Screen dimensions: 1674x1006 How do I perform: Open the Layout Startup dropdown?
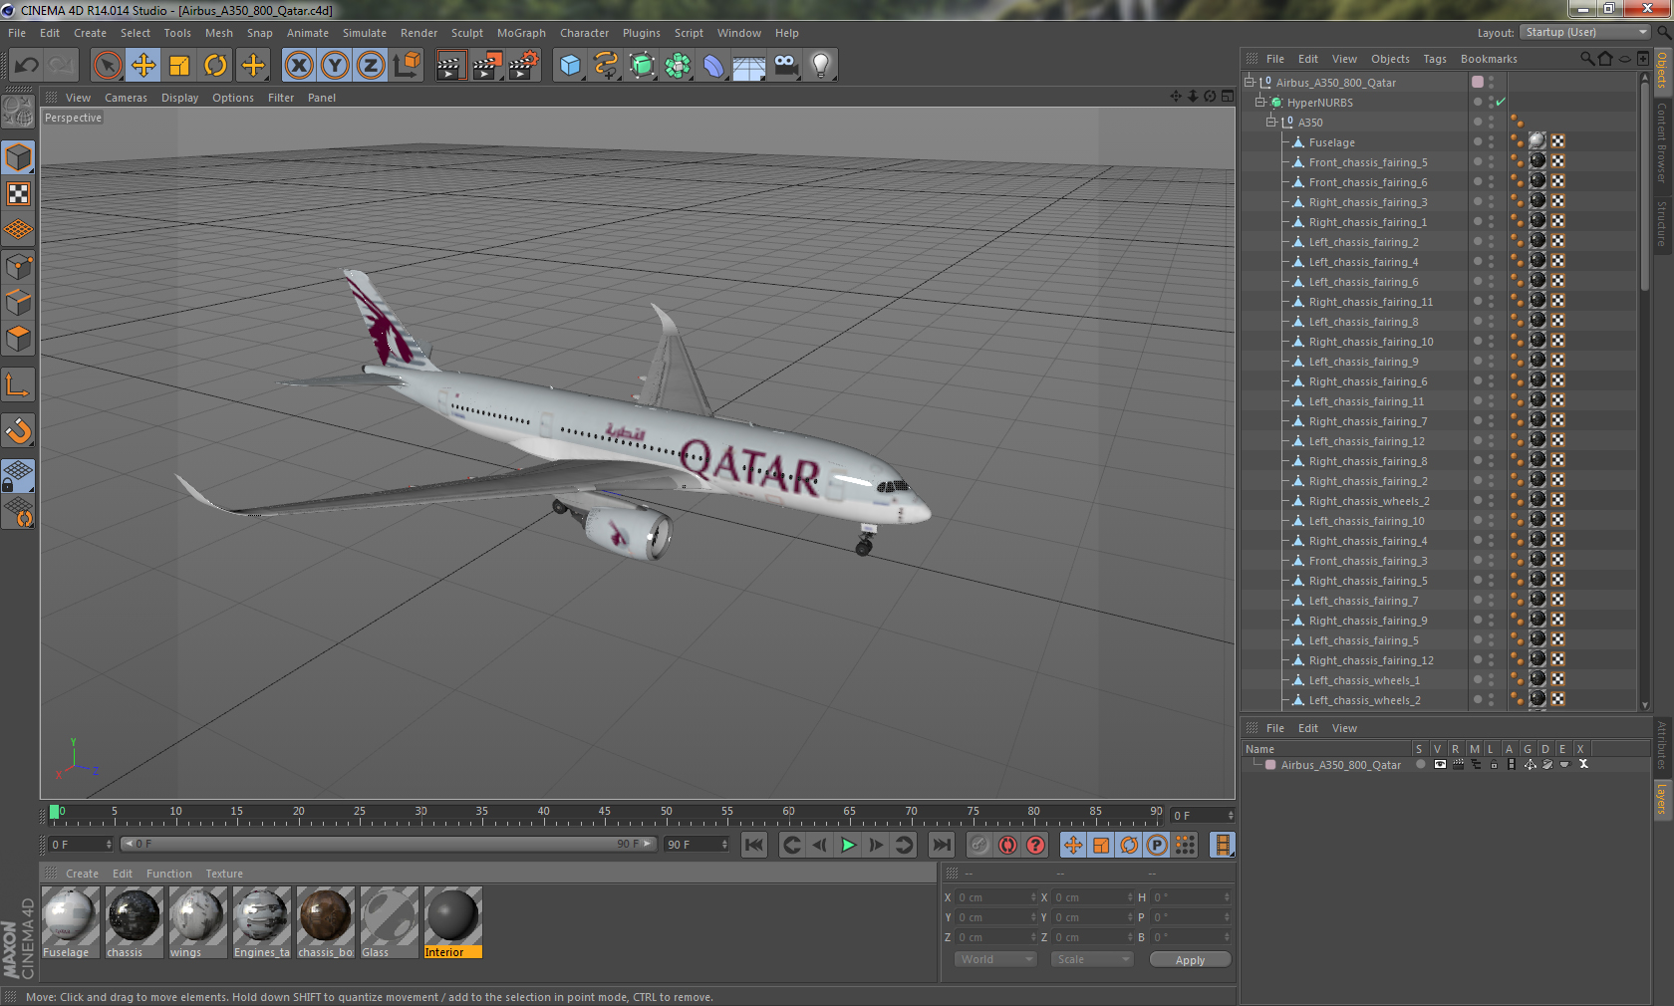click(1585, 33)
